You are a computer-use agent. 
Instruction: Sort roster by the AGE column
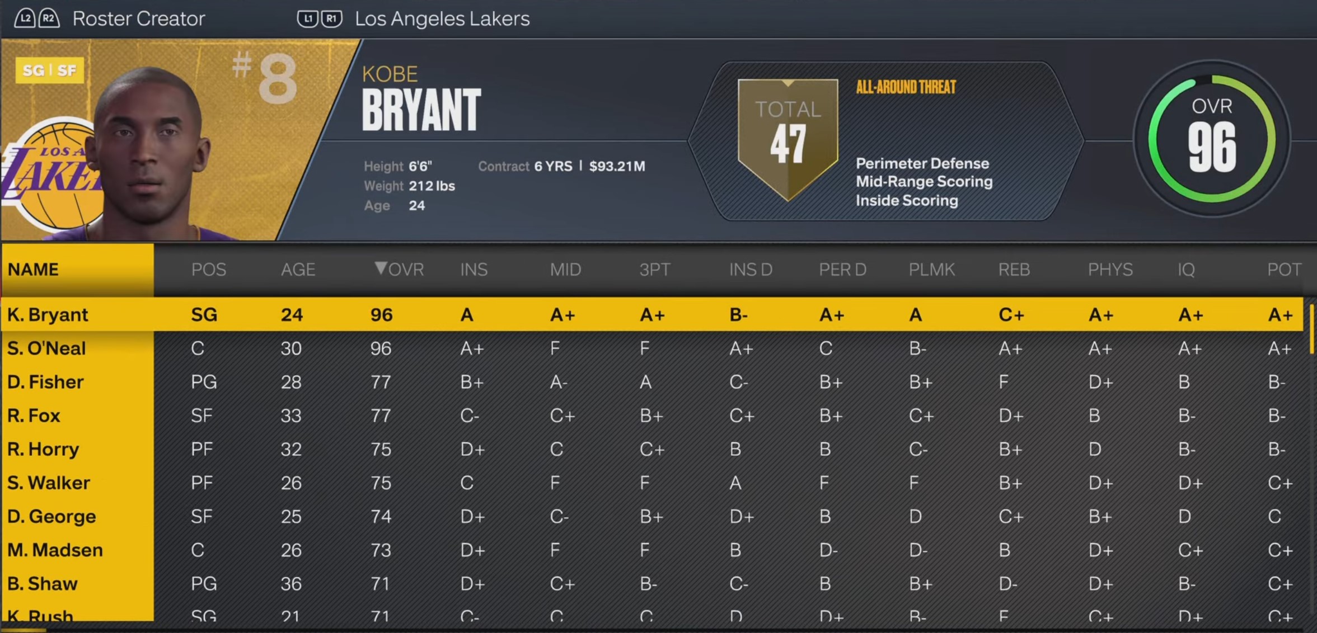click(x=298, y=269)
